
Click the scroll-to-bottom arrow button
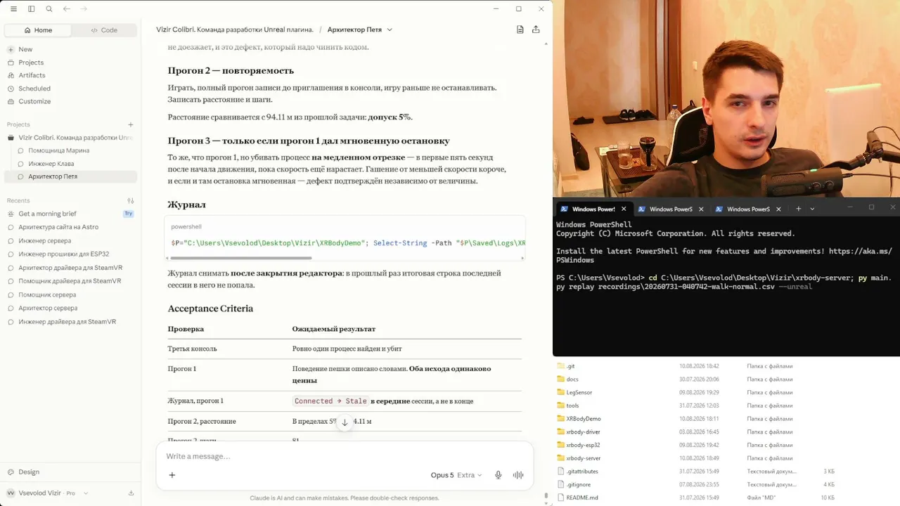coord(345,422)
